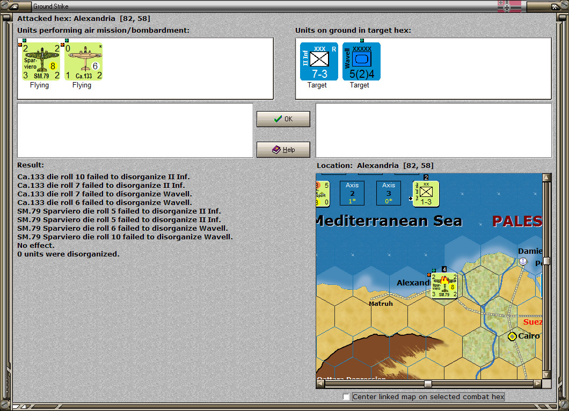Click the map horizontal scrollbar left arrow
569x411 pixels.
coord(320,384)
